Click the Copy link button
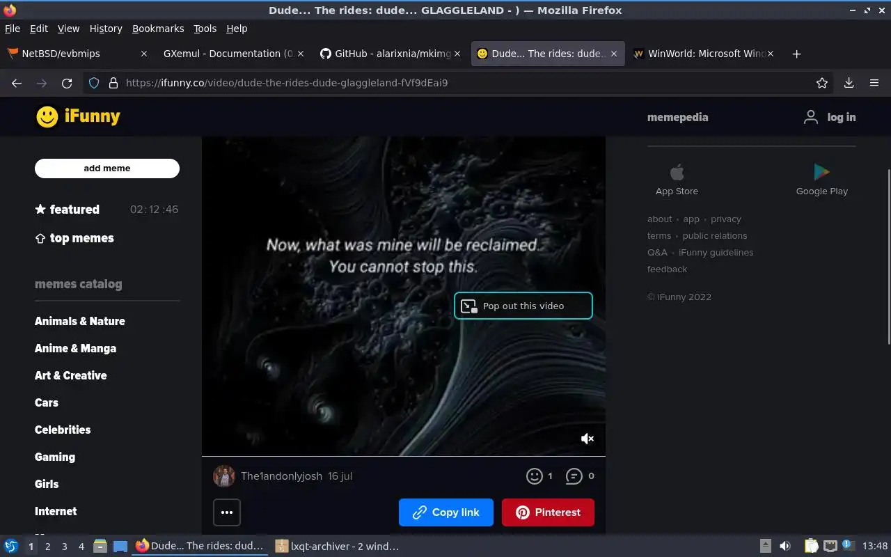 pos(446,512)
